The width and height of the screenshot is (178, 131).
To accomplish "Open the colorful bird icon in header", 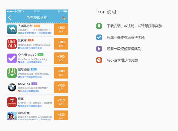I will pos(64,18).
